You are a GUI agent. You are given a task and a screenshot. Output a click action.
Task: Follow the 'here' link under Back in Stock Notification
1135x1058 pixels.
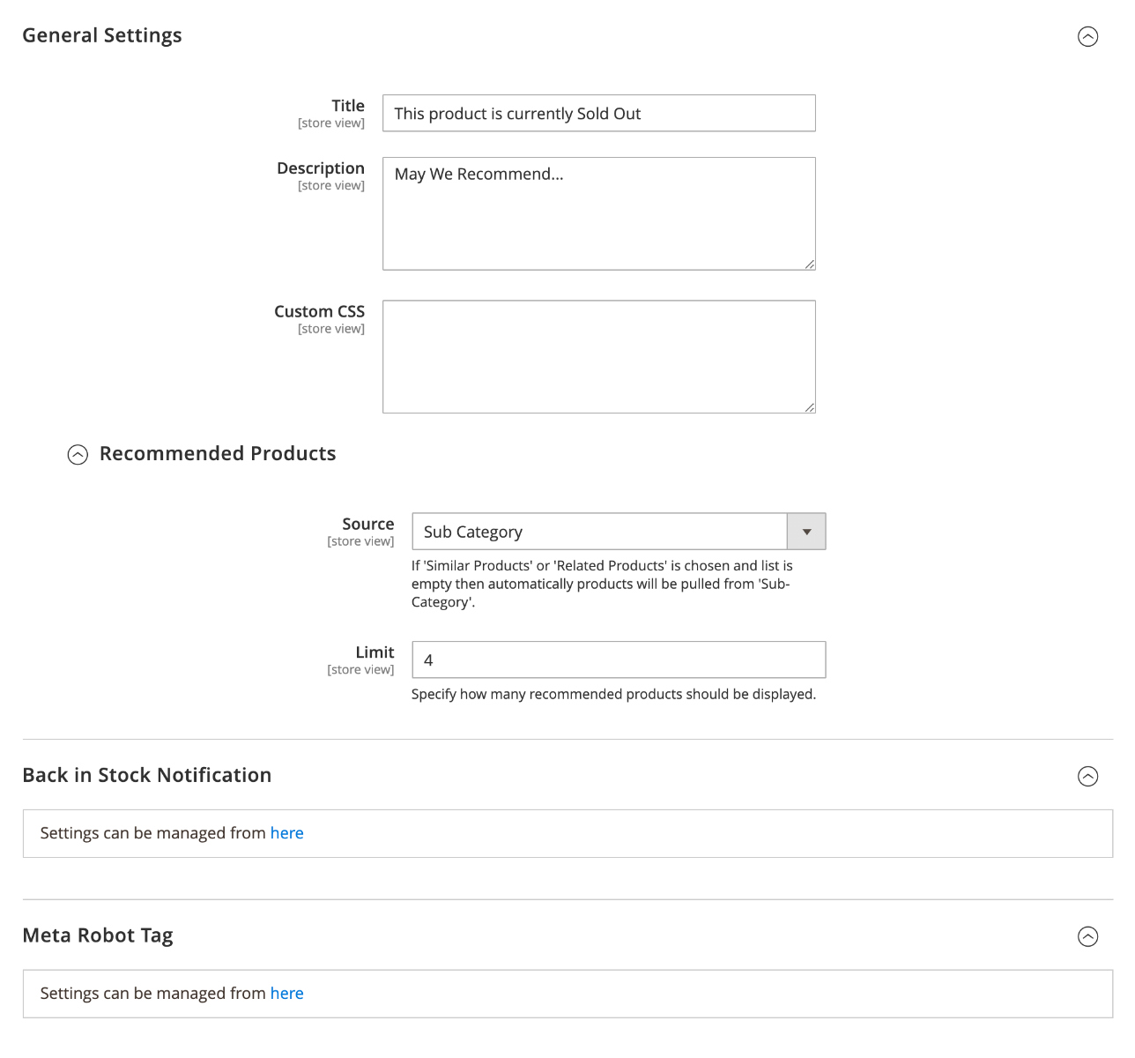(287, 833)
